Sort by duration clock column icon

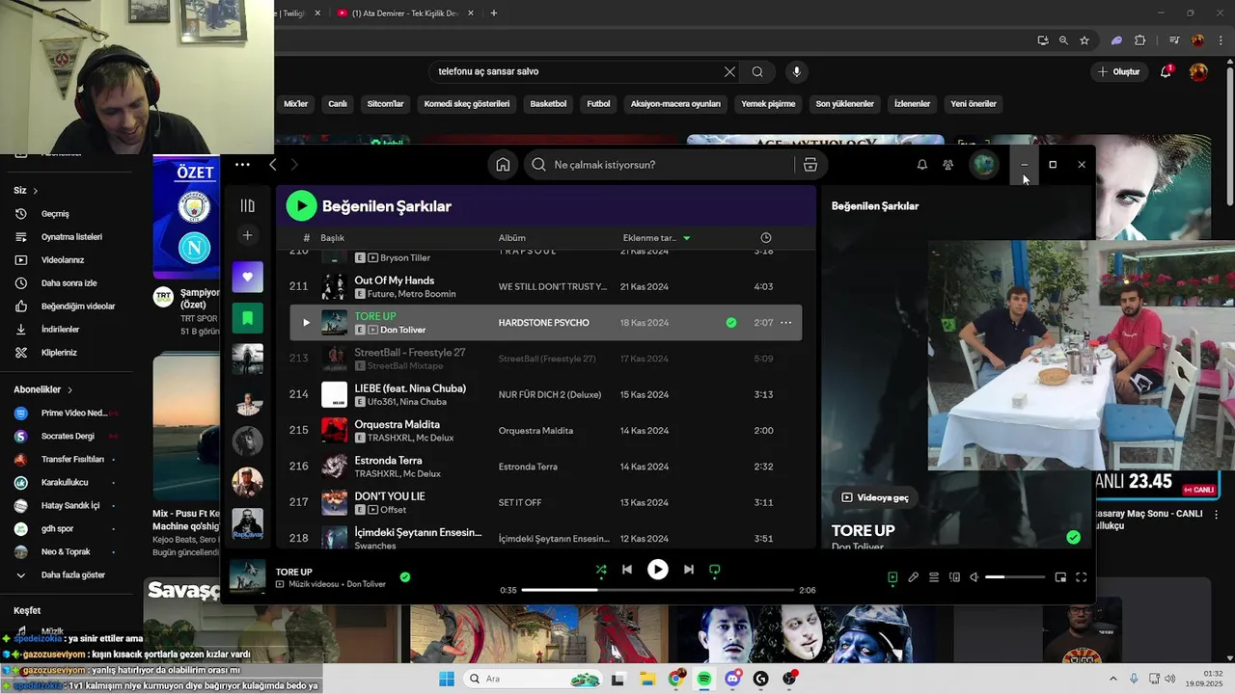click(766, 238)
